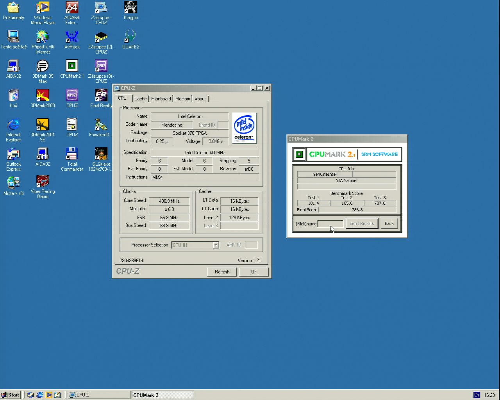The image size is (500, 400).
Task: Click Send Results in CPUMark 2
Action: [x=362, y=223]
